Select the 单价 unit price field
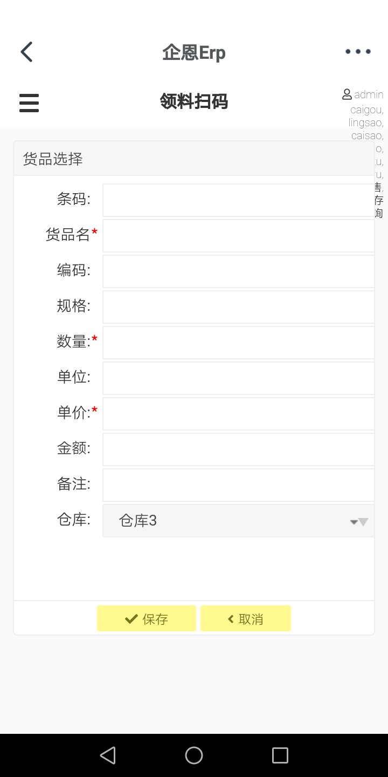This screenshot has width=388, height=777. point(237,414)
